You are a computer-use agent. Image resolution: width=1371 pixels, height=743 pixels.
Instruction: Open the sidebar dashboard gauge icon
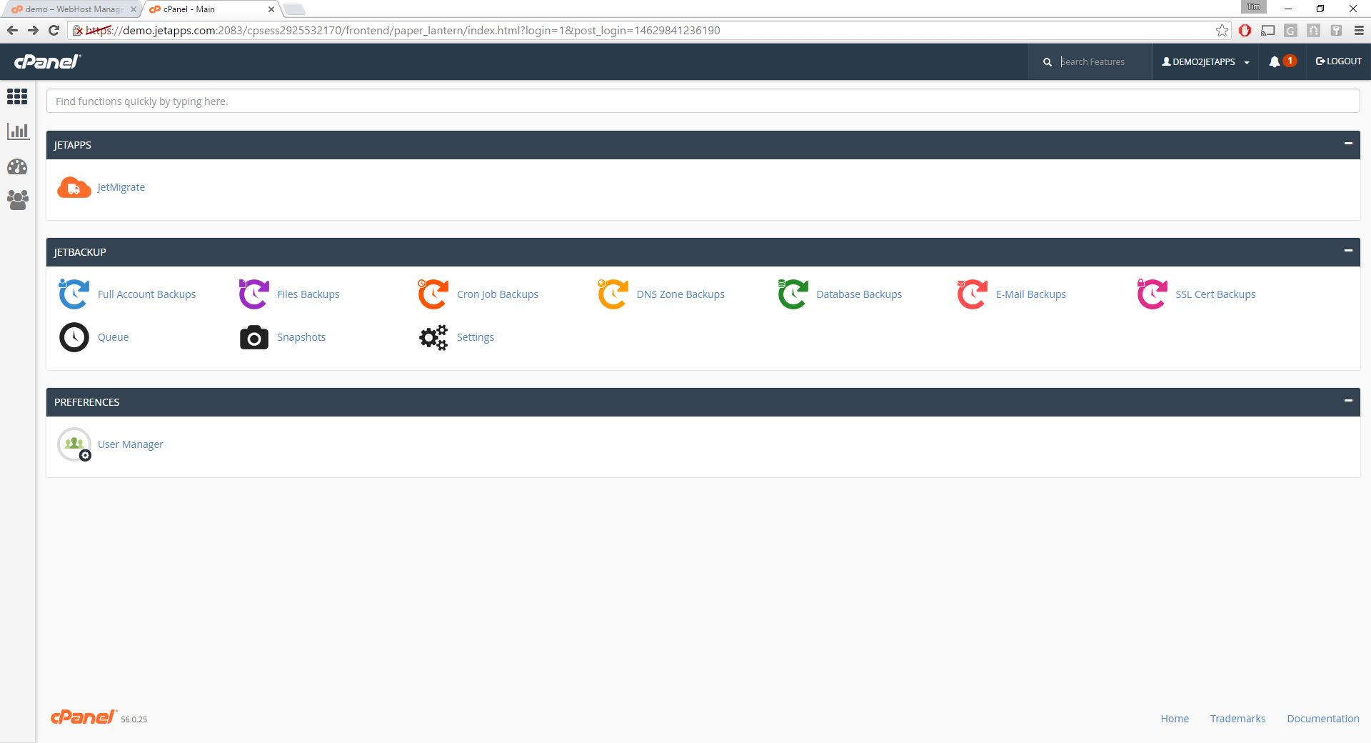tap(17, 166)
